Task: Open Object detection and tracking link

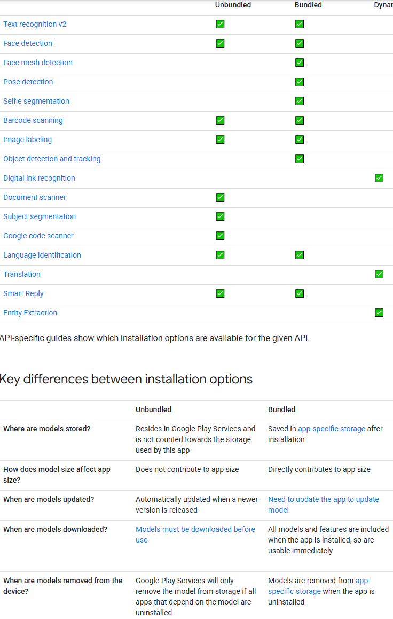Action: (x=52, y=159)
